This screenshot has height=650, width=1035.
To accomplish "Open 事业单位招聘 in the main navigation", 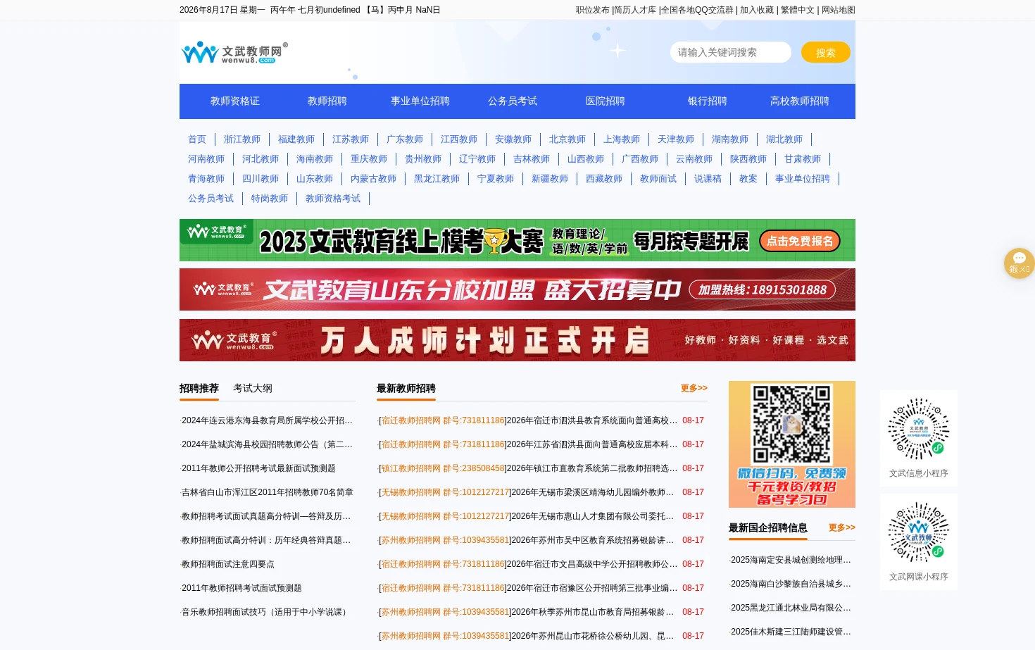I will click(x=420, y=101).
